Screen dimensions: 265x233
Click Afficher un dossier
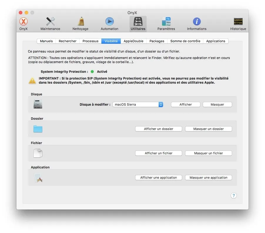[x=159, y=129]
